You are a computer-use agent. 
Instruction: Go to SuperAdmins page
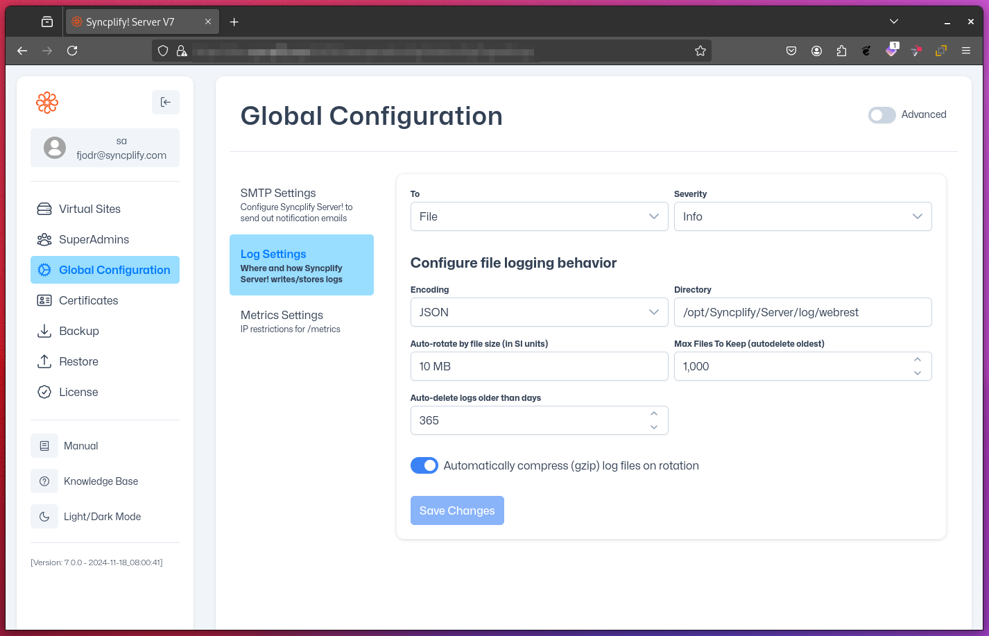coord(105,239)
